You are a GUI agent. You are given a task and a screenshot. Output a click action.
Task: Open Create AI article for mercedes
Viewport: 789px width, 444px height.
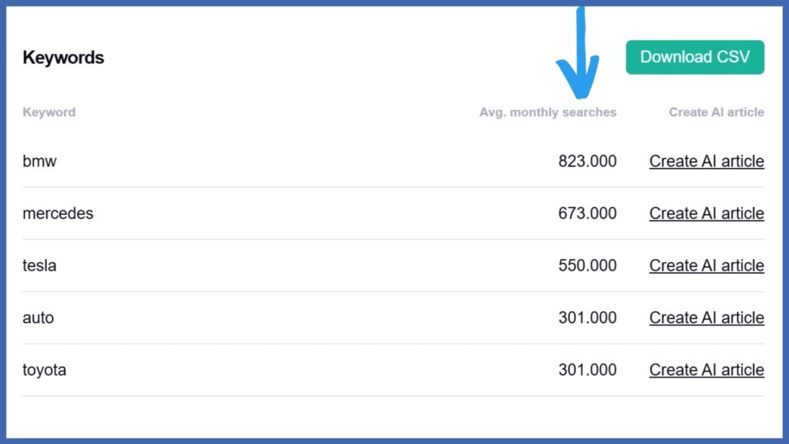click(x=707, y=214)
